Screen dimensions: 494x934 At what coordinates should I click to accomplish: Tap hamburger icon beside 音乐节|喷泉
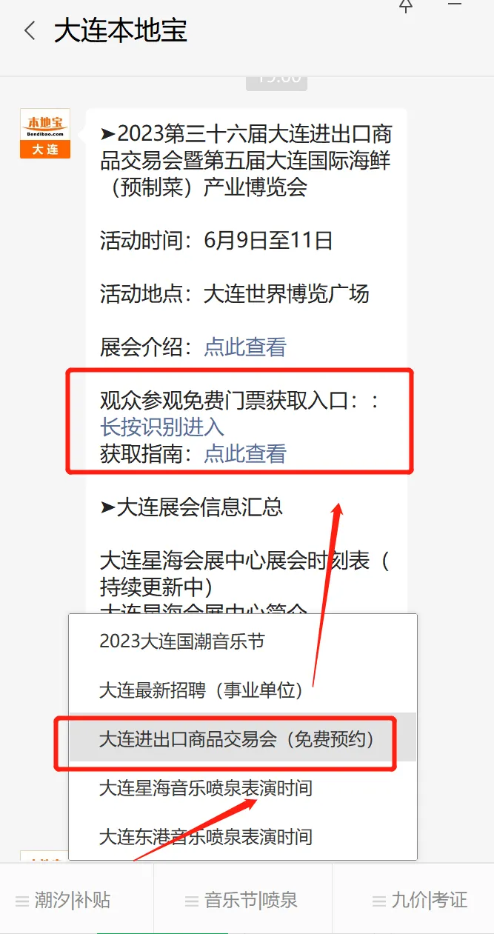(192, 901)
